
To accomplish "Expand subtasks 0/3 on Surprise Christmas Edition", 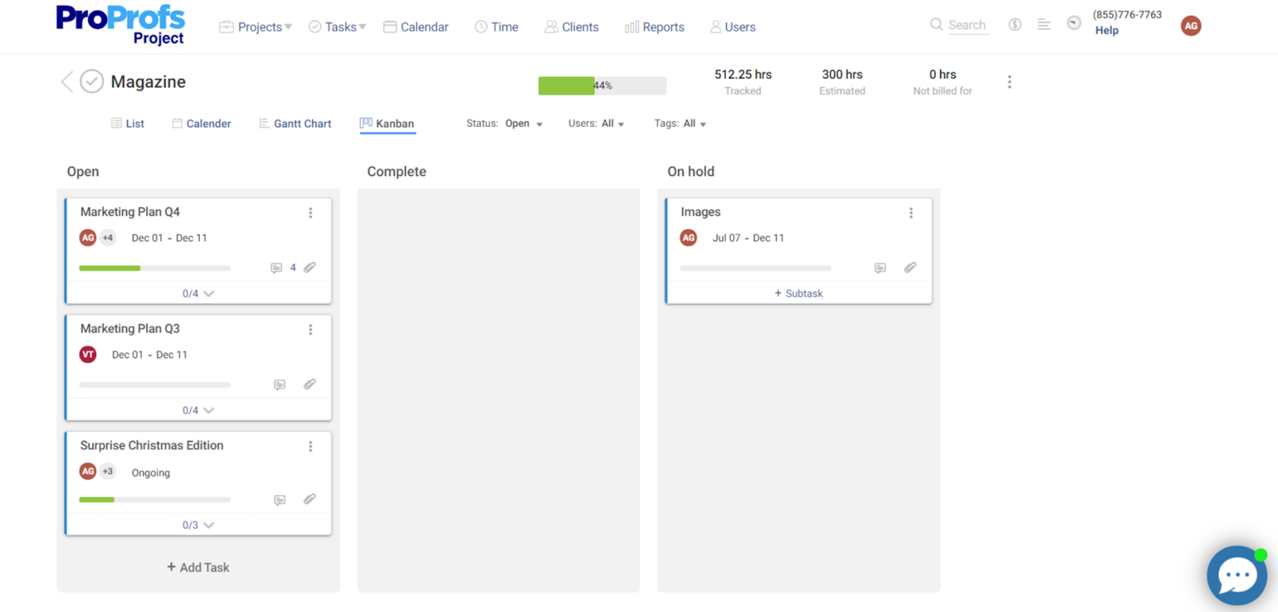I will [x=198, y=525].
